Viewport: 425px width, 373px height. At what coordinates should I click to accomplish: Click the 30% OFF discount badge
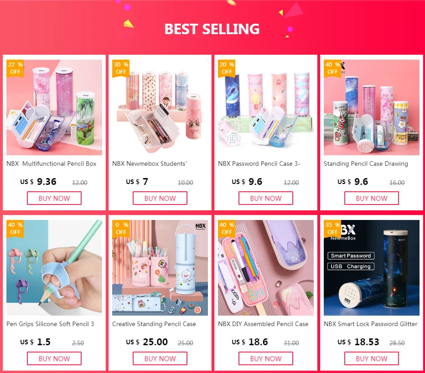coord(121,68)
